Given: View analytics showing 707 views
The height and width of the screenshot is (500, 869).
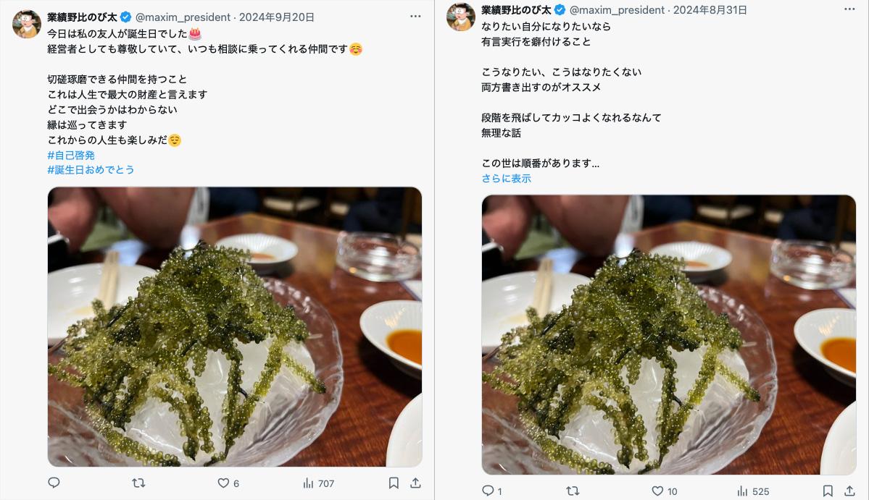Looking at the screenshot, I should click(x=319, y=483).
